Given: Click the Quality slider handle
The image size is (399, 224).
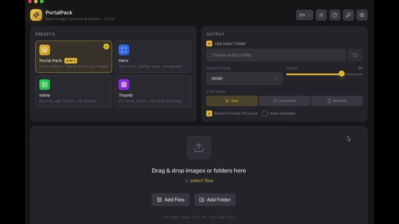Looking at the screenshot, I should [x=342, y=74].
